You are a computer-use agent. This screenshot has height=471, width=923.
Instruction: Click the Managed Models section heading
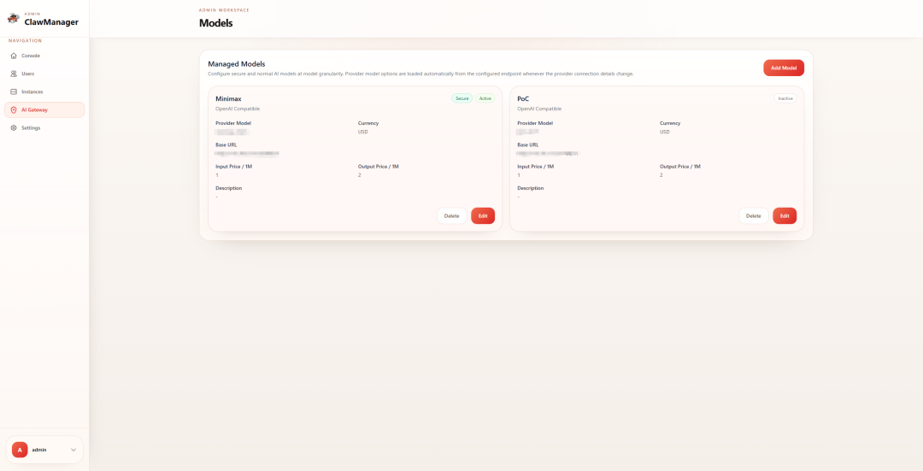click(x=237, y=64)
